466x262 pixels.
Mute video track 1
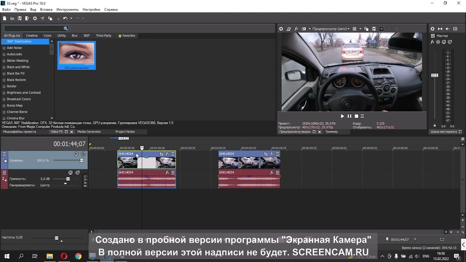pos(76,154)
